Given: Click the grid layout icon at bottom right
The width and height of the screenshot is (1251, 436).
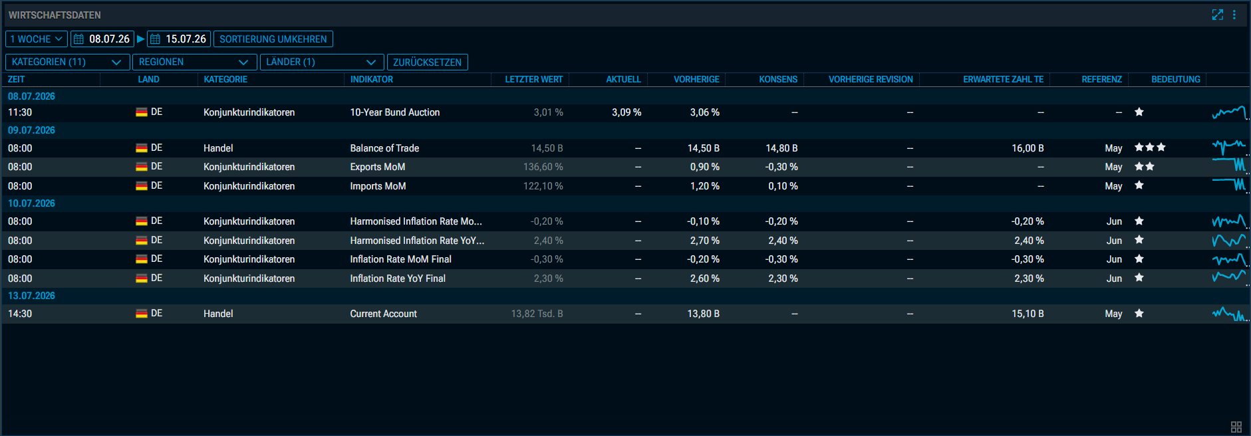Looking at the screenshot, I should pyautogui.click(x=1236, y=427).
